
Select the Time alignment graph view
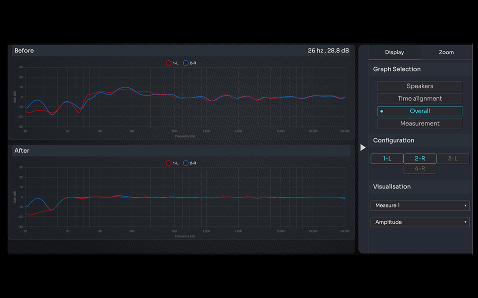click(419, 99)
